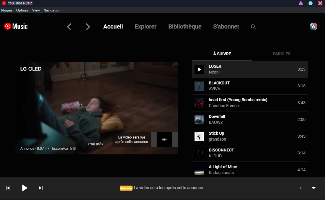Click artist name Kudasaibeats

tap(221, 173)
